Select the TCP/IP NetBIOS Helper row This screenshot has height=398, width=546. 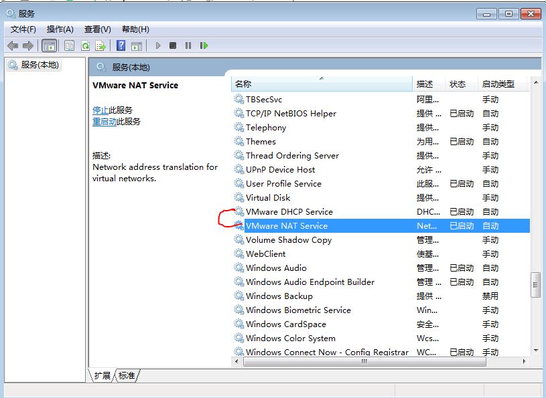[381, 114]
